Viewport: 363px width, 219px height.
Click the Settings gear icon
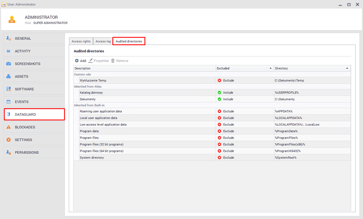click(x=9, y=140)
